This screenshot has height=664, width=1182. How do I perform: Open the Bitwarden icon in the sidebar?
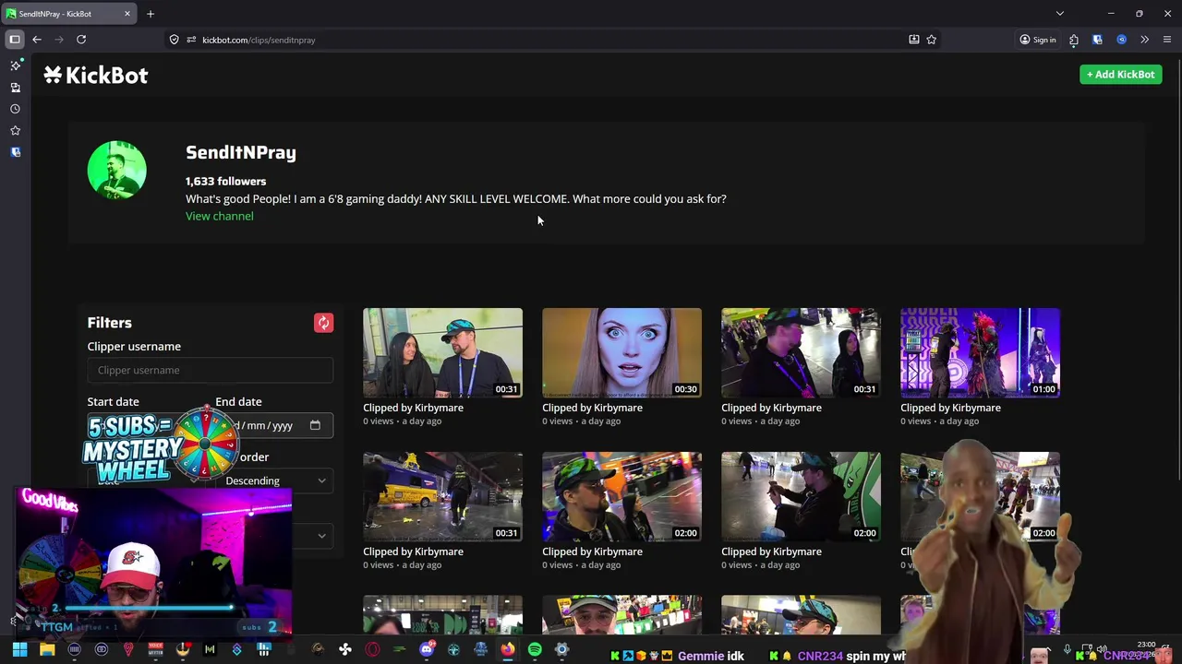[16, 152]
